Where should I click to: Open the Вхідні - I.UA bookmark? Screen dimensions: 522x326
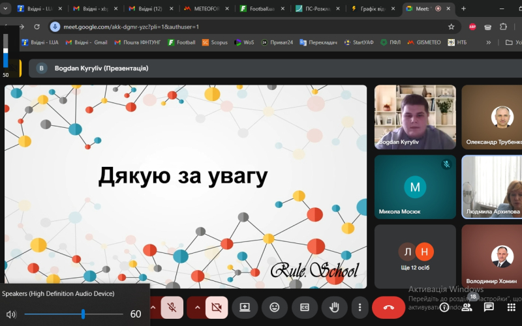[x=40, y=42]
